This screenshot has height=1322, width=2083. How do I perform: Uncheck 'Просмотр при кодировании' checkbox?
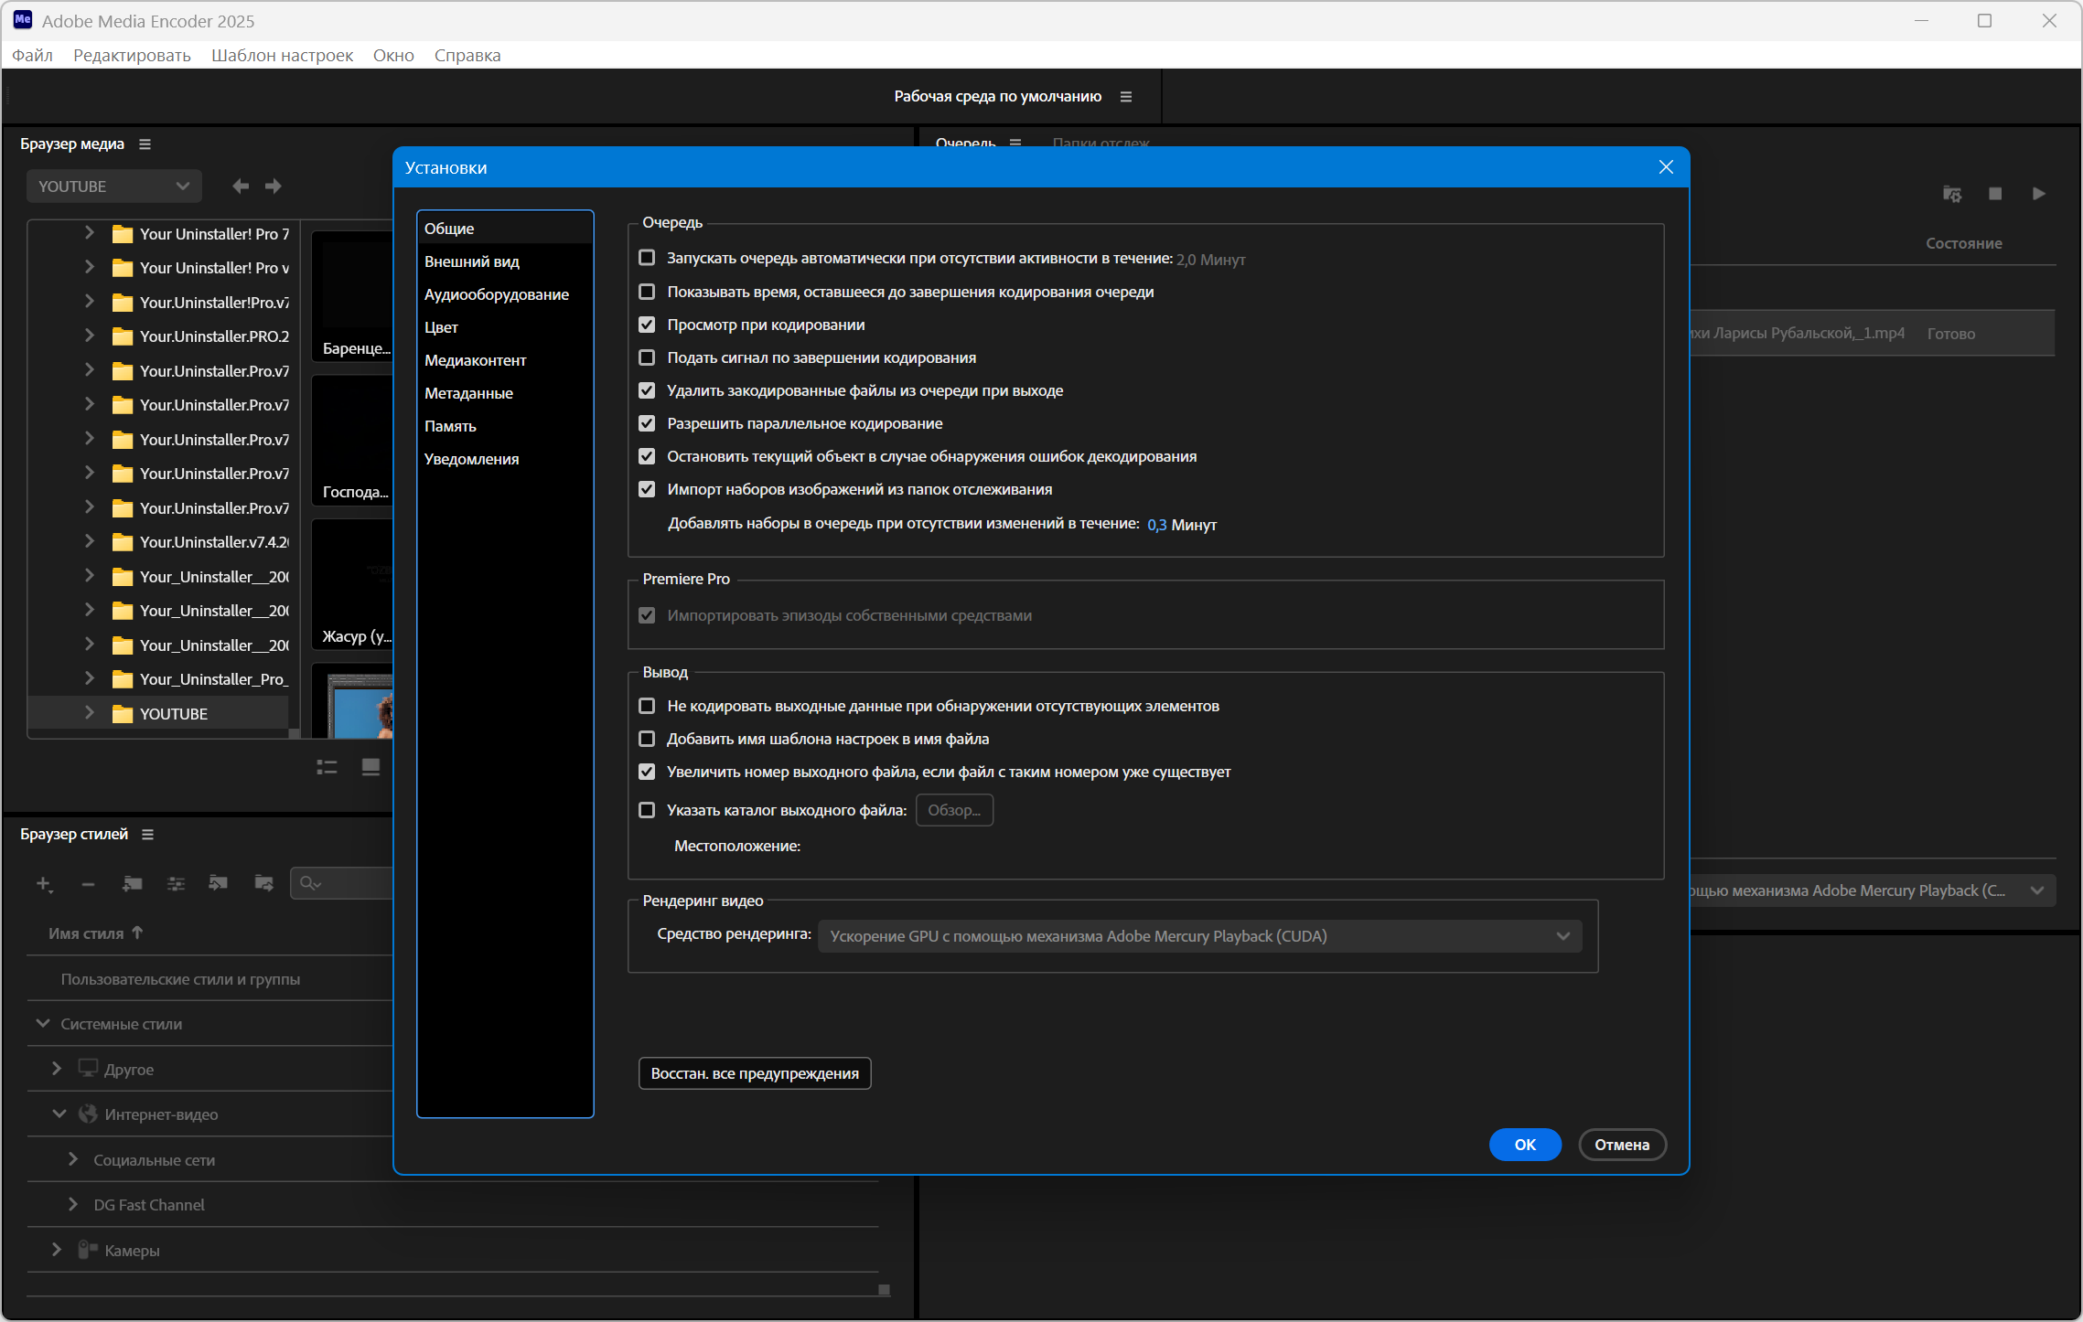pos(647,325)
